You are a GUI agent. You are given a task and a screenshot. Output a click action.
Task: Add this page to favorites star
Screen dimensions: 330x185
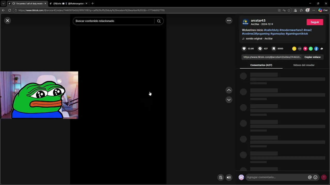click(x=289, y=10)
